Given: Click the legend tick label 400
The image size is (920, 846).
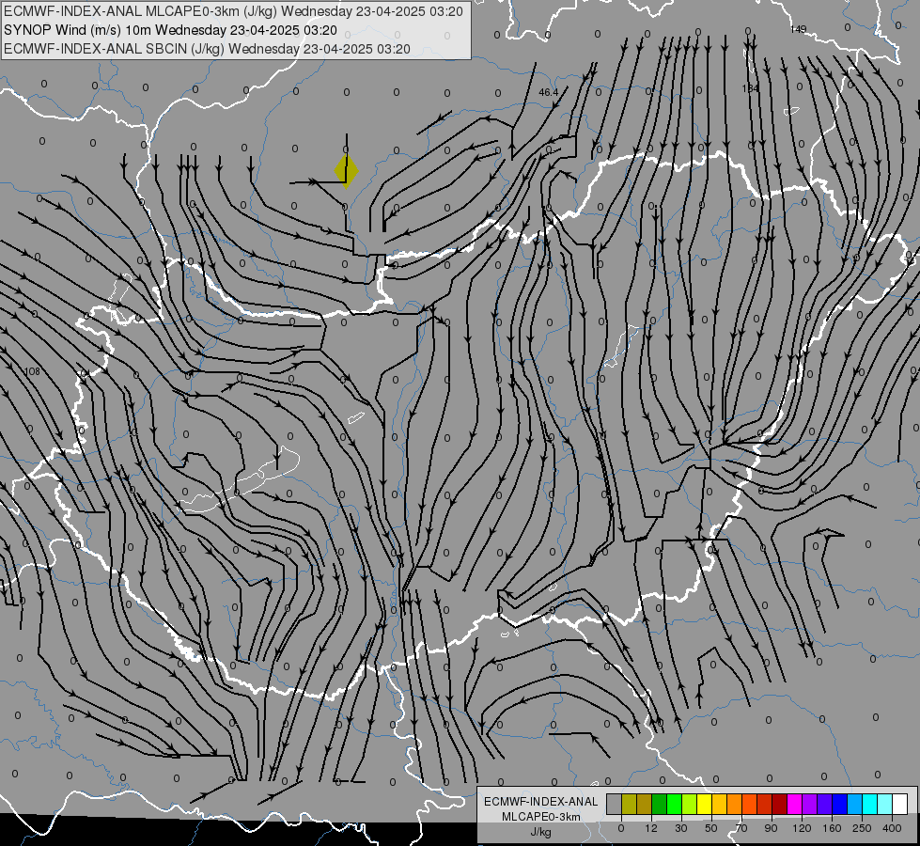Looking at the screenshot, I should coord(892,828).
